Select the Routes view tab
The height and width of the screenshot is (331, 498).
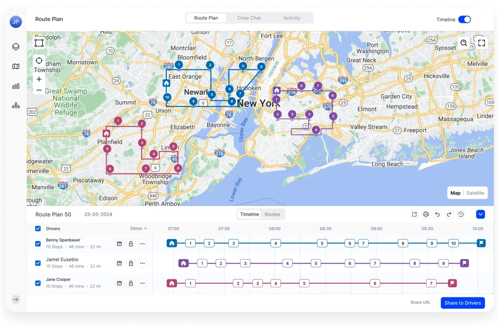point(272,214)
